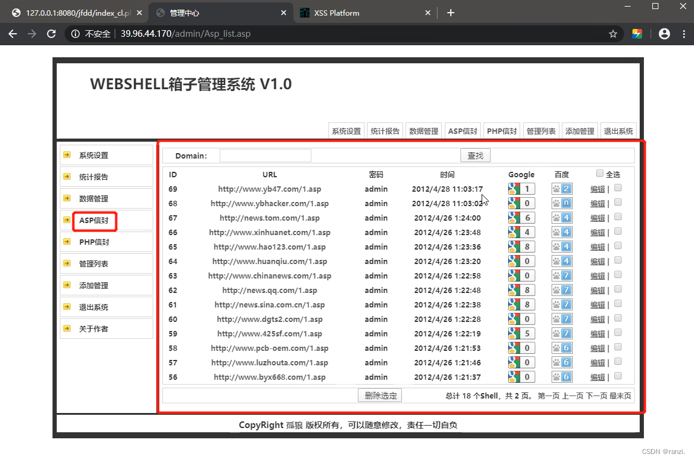Screen dimensions: 694x460
Task: Click Baidu rank icon for www.luzhouta.com row
Action: click(562, 363)
